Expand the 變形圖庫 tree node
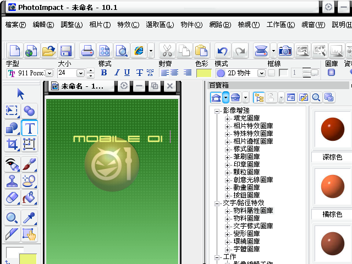The image size is (352, 264). coord(227,234)
